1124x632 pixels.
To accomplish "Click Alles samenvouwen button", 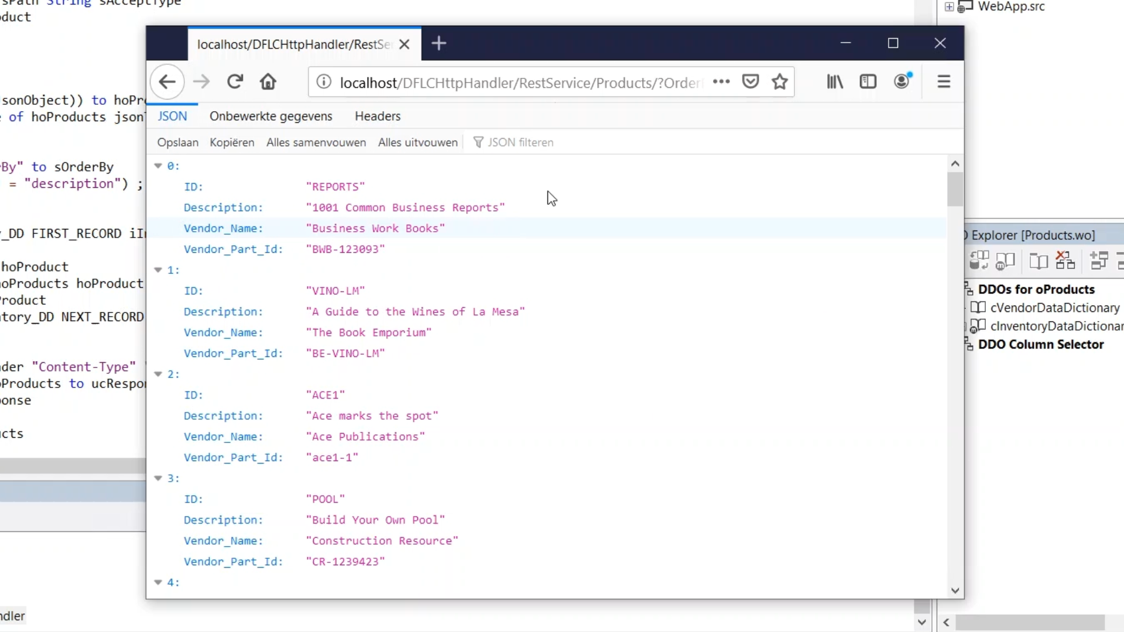I will (x=316, y=143).
